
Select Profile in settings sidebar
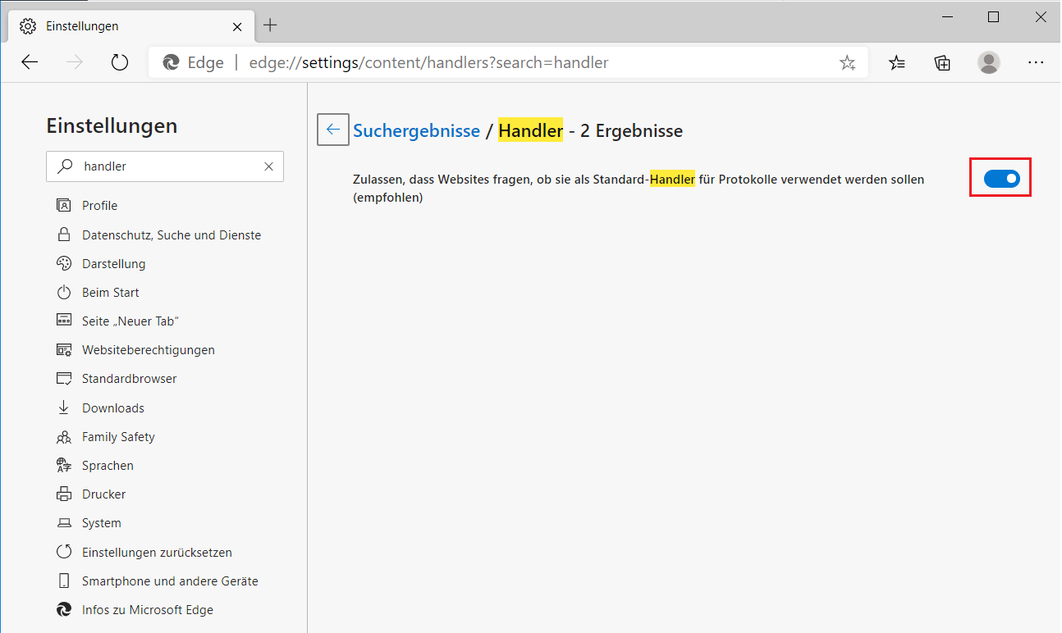(x=99, y=206)
